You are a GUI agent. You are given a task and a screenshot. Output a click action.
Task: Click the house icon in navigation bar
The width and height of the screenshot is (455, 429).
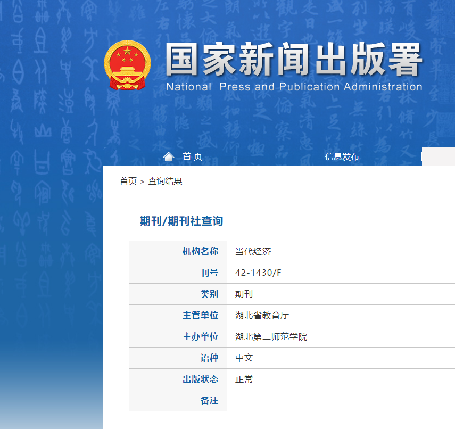point(169,156)
